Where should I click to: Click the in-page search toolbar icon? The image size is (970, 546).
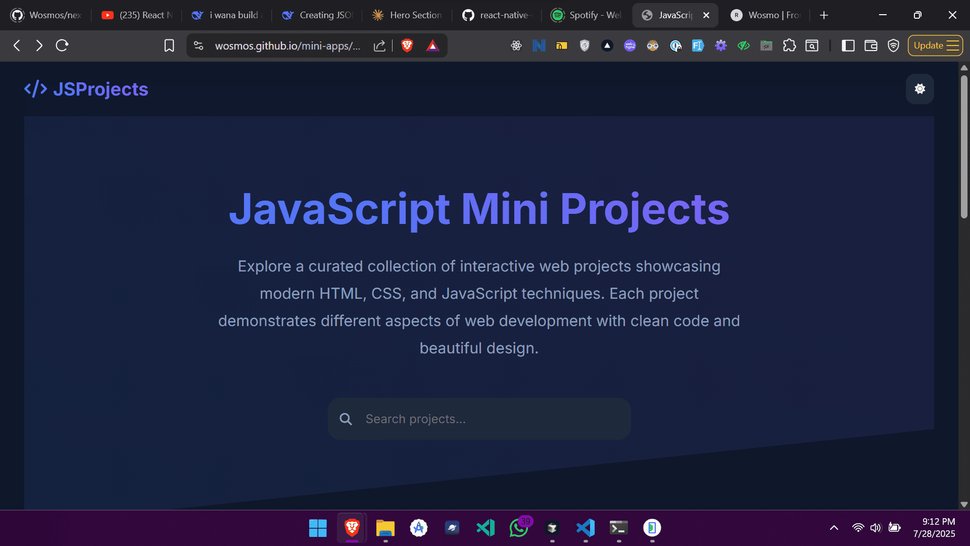812,45
